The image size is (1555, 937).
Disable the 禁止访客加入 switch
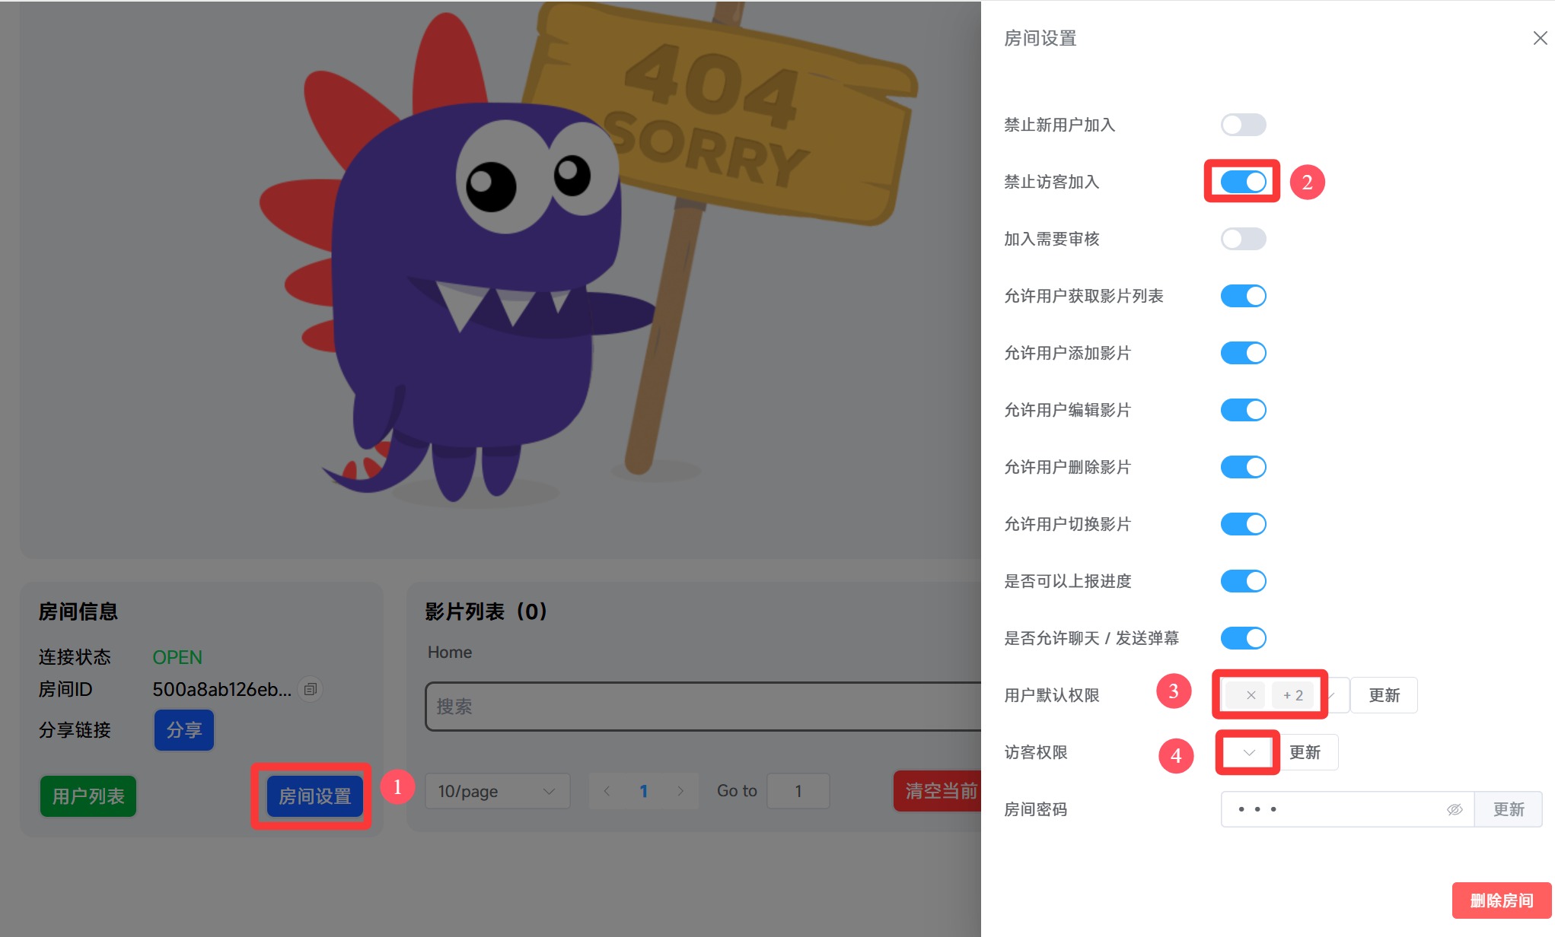pos(1243,182)
